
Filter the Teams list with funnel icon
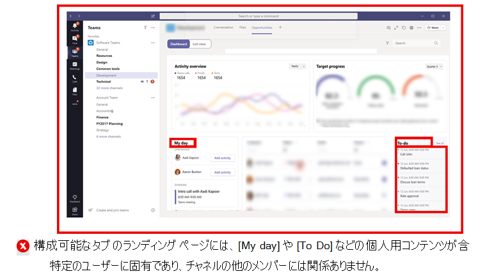(x=145, y=27)
